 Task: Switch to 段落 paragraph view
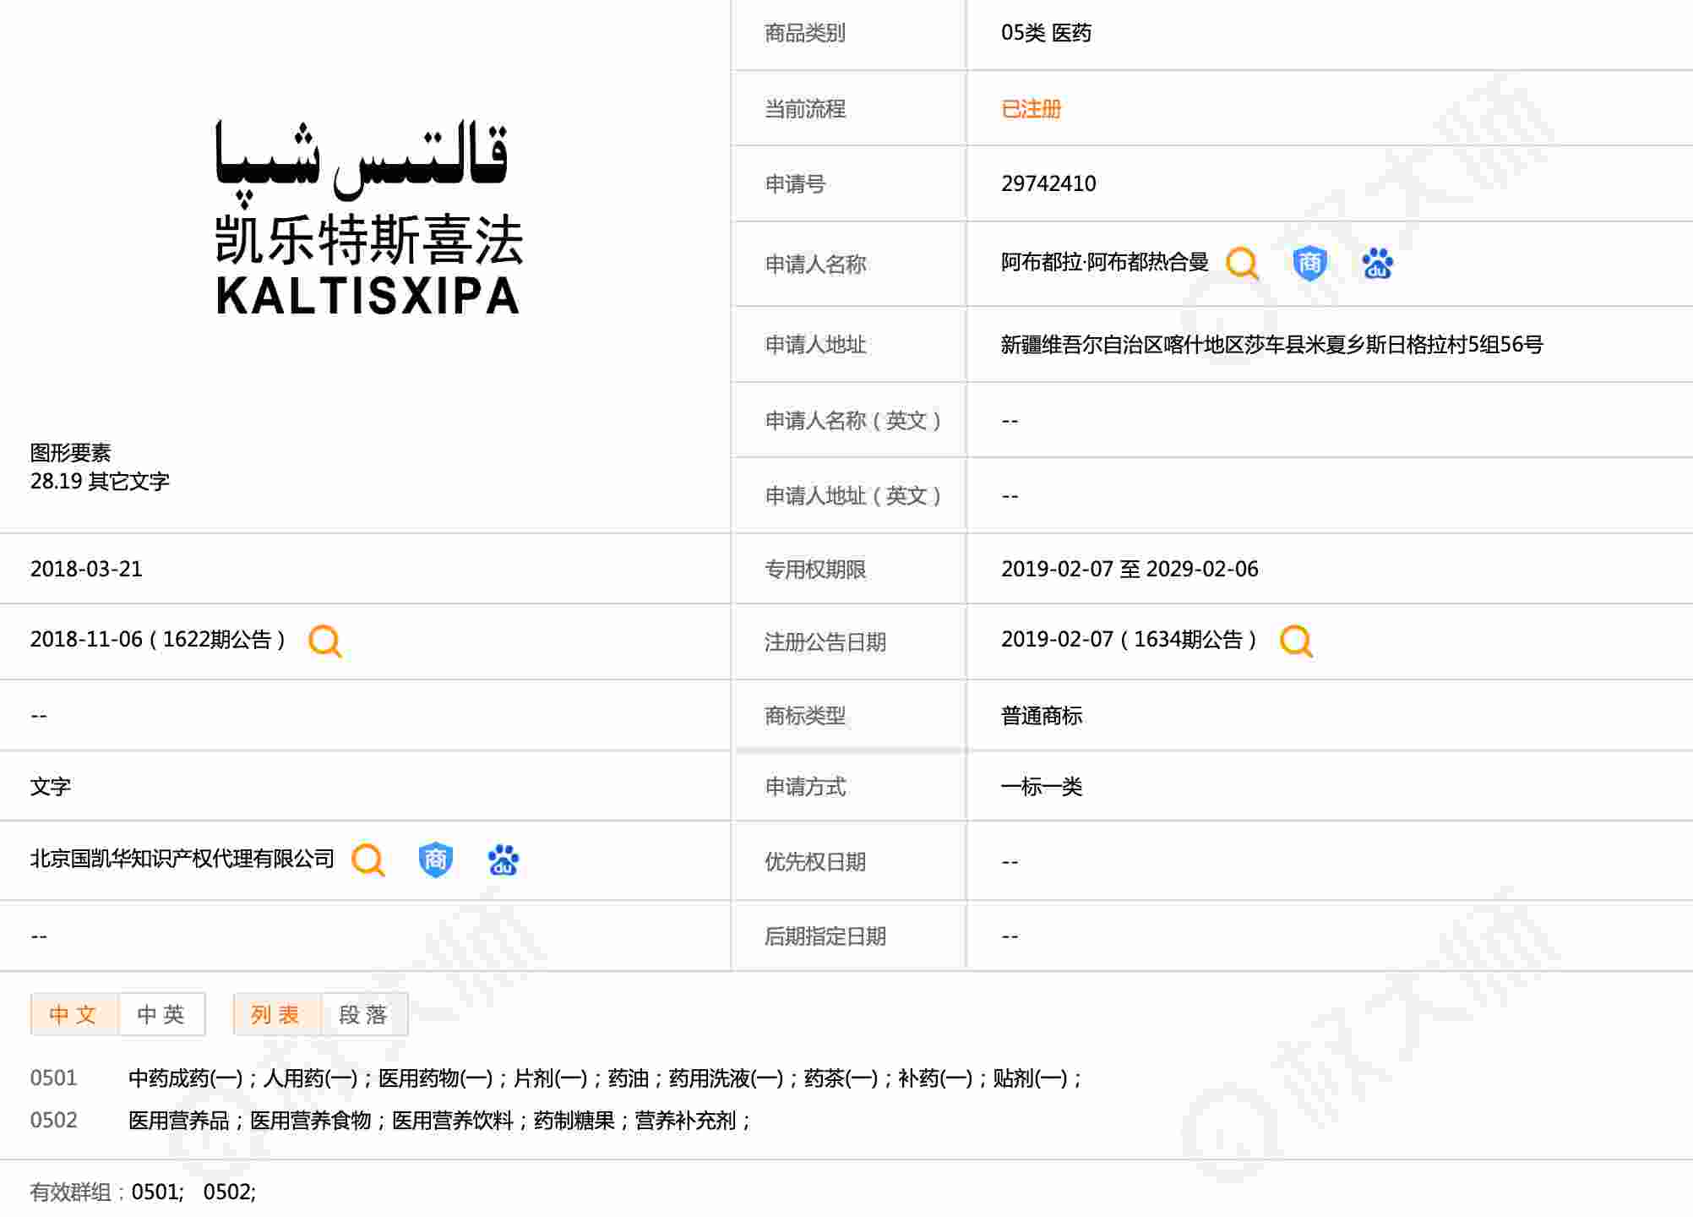coord(364,1014)
